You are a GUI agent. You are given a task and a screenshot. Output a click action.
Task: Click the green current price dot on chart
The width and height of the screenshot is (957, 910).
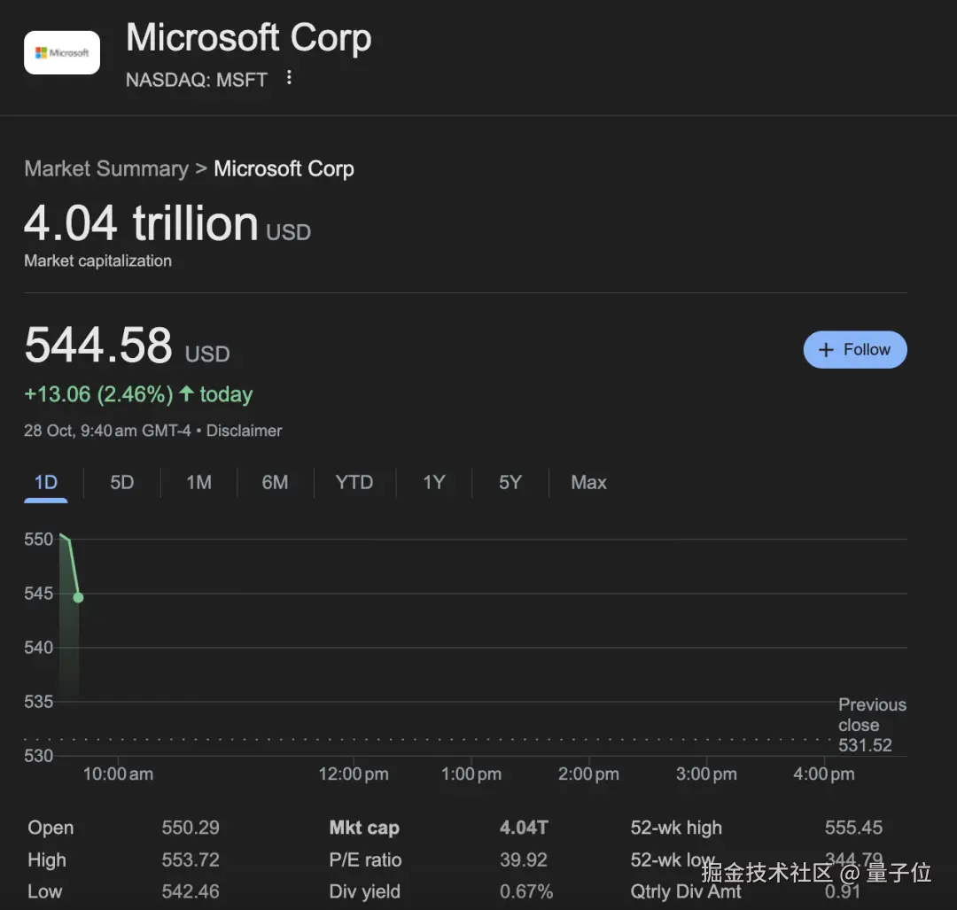point(78,597)
